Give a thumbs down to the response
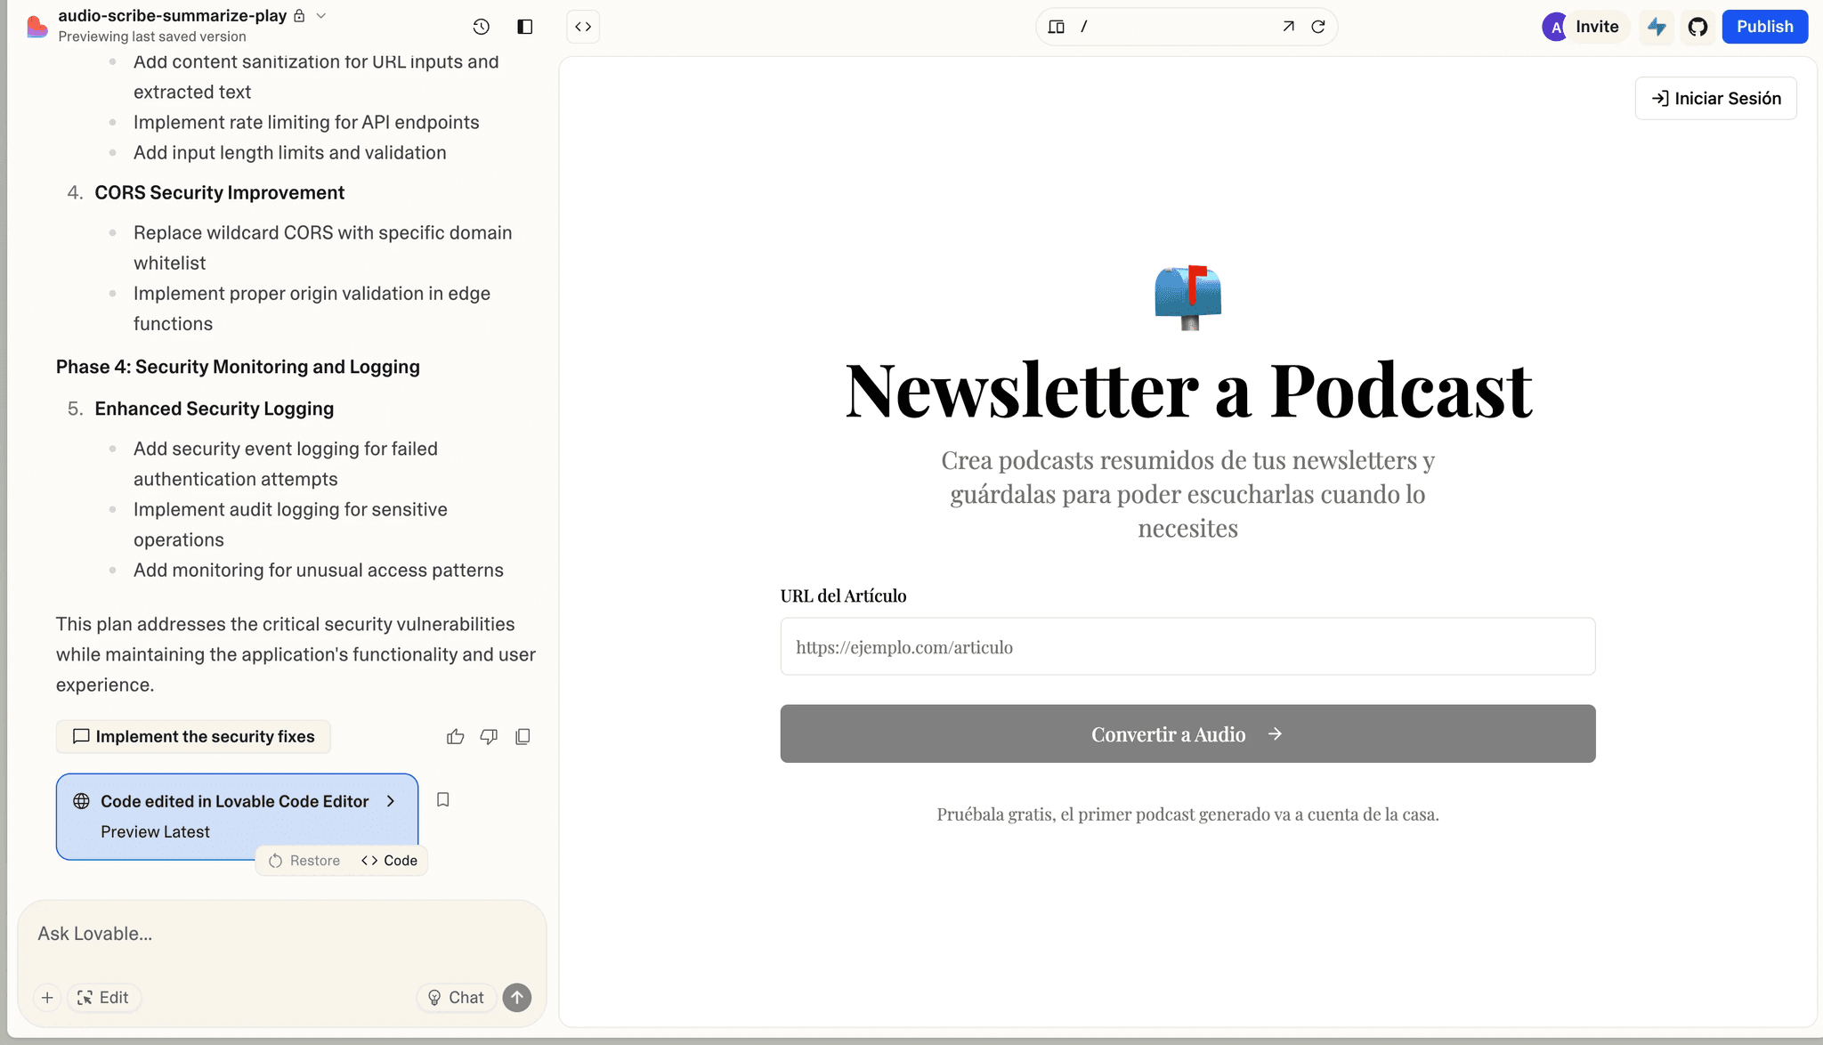The height and width of the screenshot is (1045, 1823). point(489,736)
